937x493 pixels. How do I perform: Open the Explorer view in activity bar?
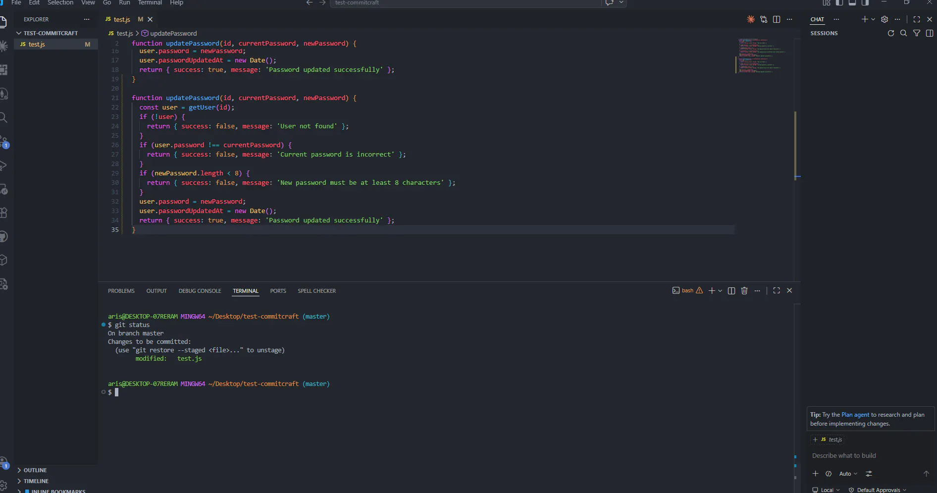3,22
